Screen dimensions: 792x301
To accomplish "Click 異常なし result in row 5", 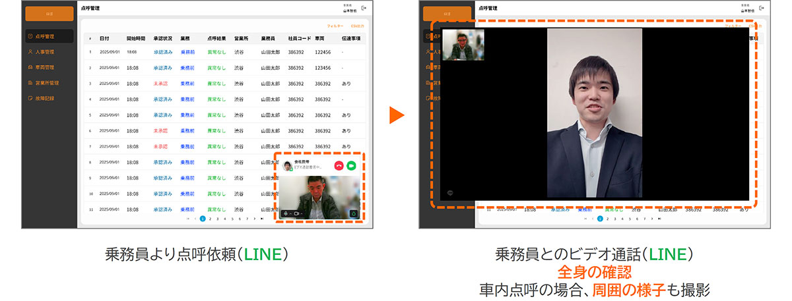I will 216,115.
